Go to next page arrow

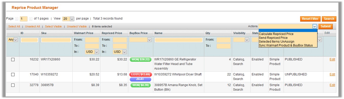[x=31, y=19]
